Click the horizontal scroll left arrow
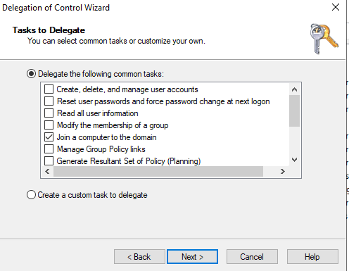The width and height of the screenshot is (349, 271). (47, 172)
